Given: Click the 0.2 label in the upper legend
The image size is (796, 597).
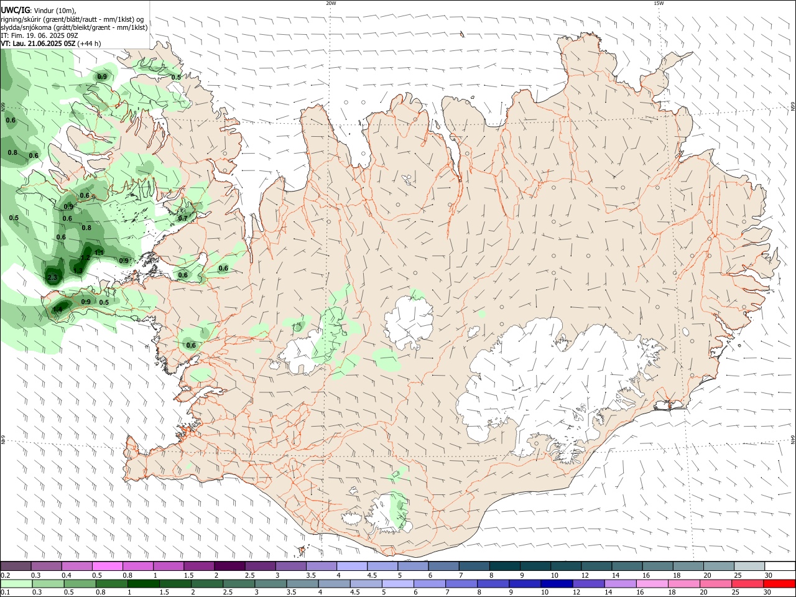Looking at the screenshot, I should coord(5,575).
